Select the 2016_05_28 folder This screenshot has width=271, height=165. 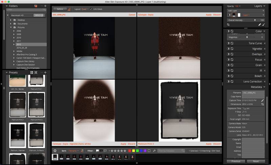click(x=22, y=48)
